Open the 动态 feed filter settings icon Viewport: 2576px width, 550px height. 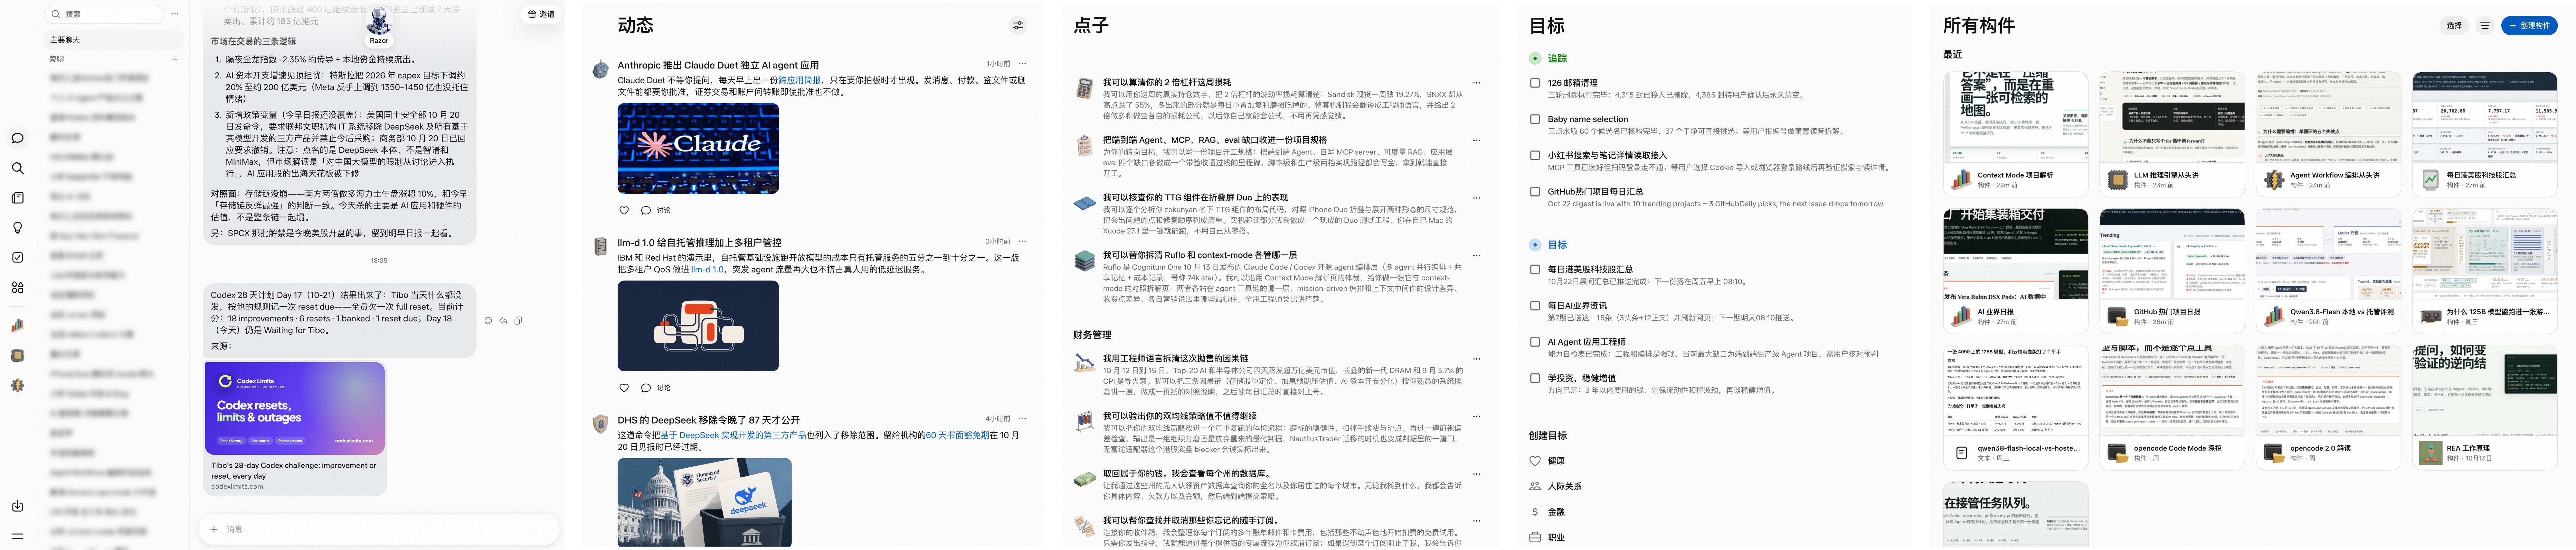[x=1018, y=25]
